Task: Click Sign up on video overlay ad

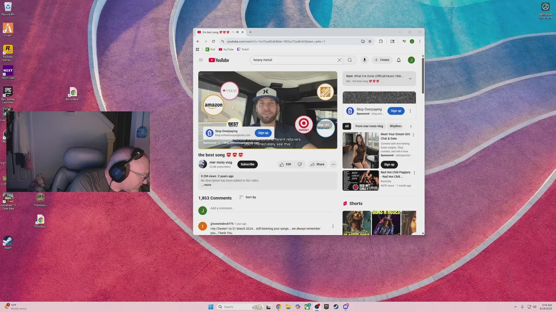Action: [x=263, y=133]
